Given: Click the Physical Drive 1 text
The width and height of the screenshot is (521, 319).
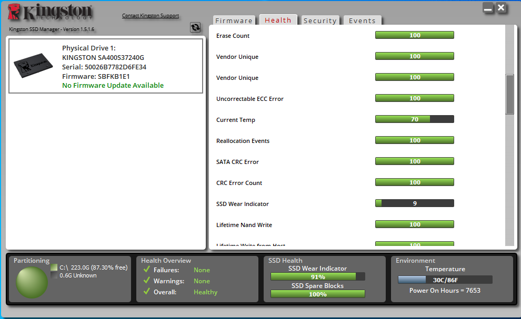Looking at the screenshot, I should pos(89,48).
